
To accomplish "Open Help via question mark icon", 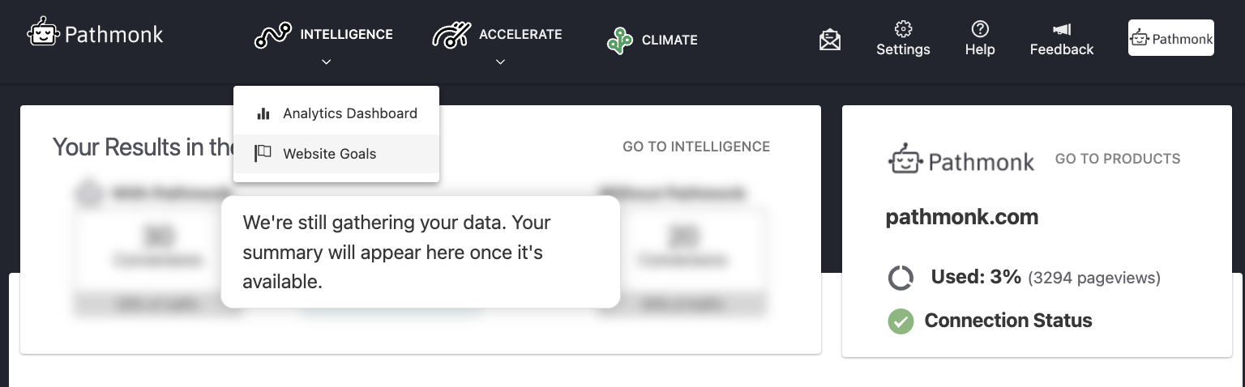I will tap(980, 30).
